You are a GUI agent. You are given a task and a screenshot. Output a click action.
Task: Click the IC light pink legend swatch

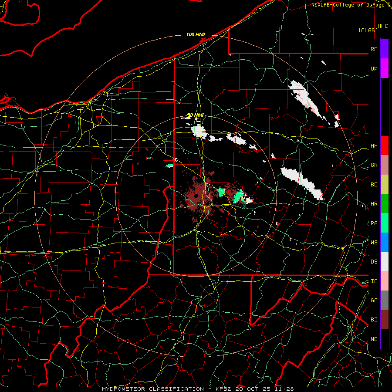[x=385, y=281]
